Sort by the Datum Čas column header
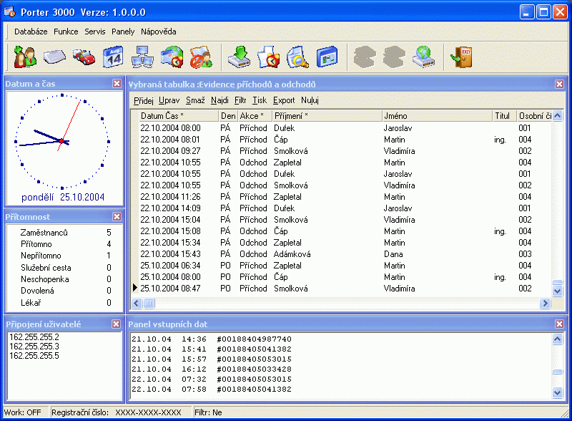This screenshot has width=572, height=421. pos(178,116)
